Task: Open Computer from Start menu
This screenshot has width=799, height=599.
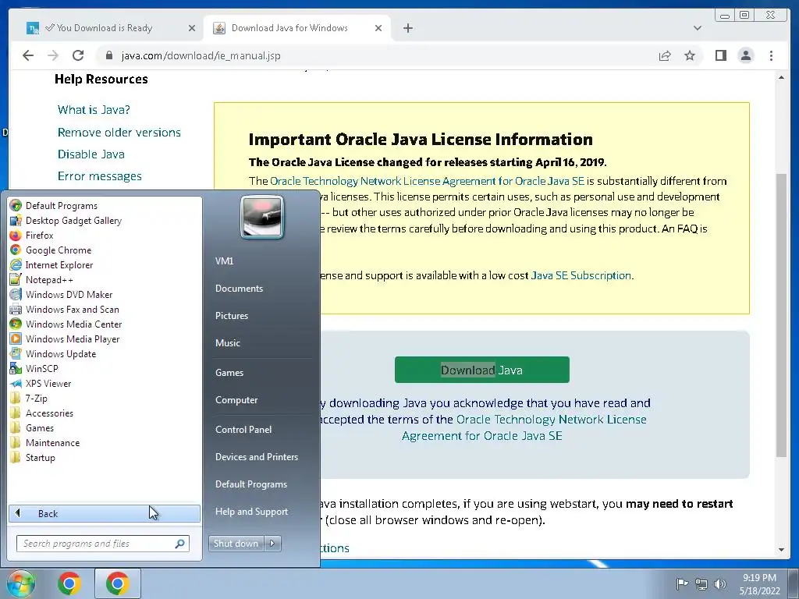Action: (x=236, y=400)
